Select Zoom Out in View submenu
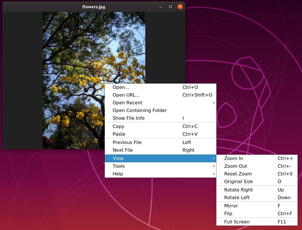This screenshot has height=230, width=302. point(236,166)
